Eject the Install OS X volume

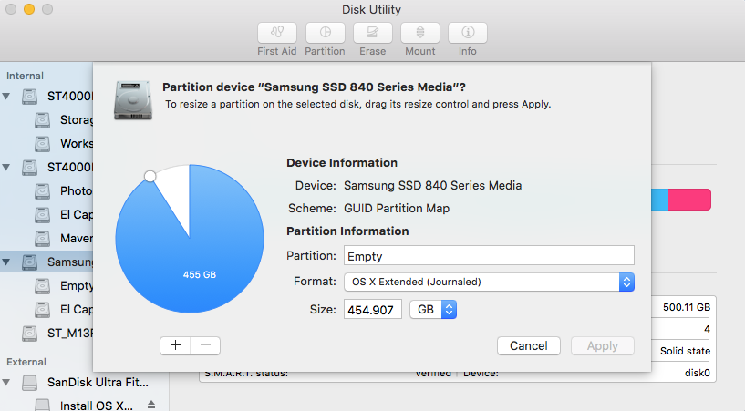tap(152, 405)
